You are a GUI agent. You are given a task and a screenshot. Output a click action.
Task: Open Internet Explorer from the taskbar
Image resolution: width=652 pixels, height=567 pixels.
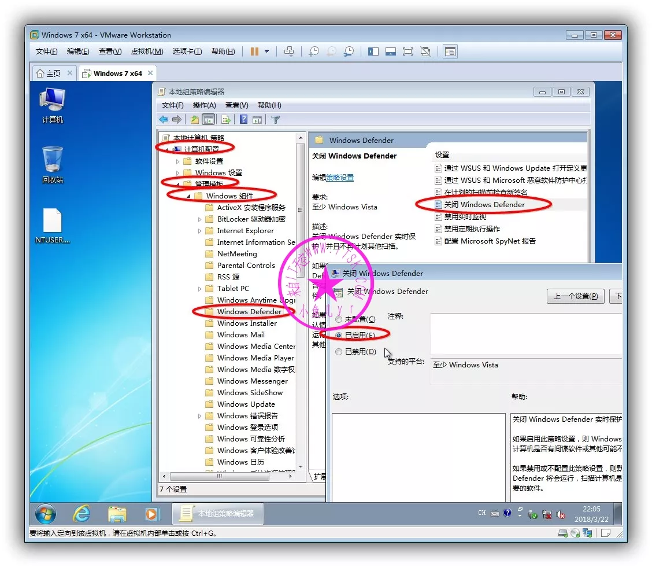coord(81,513)
